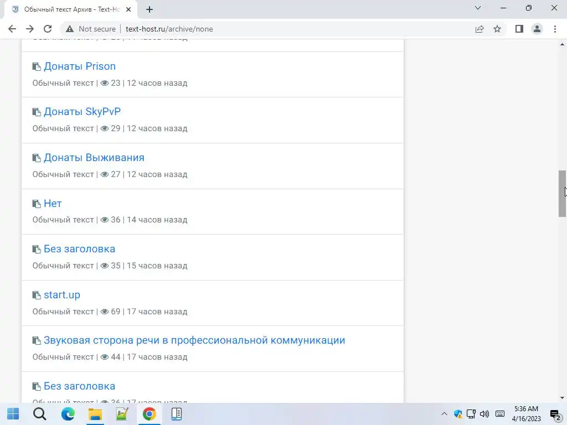Open the notification center with 2 alerts
The width and height of the screenshot is (567, 425).
click(x=555, y=414)
